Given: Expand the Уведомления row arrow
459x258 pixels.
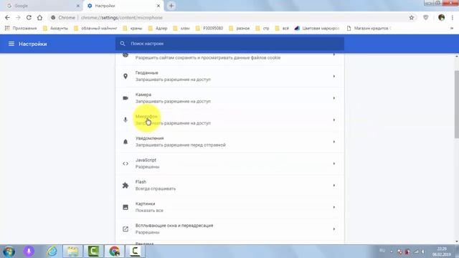Looking at the screenshot, I should [333, 142].
